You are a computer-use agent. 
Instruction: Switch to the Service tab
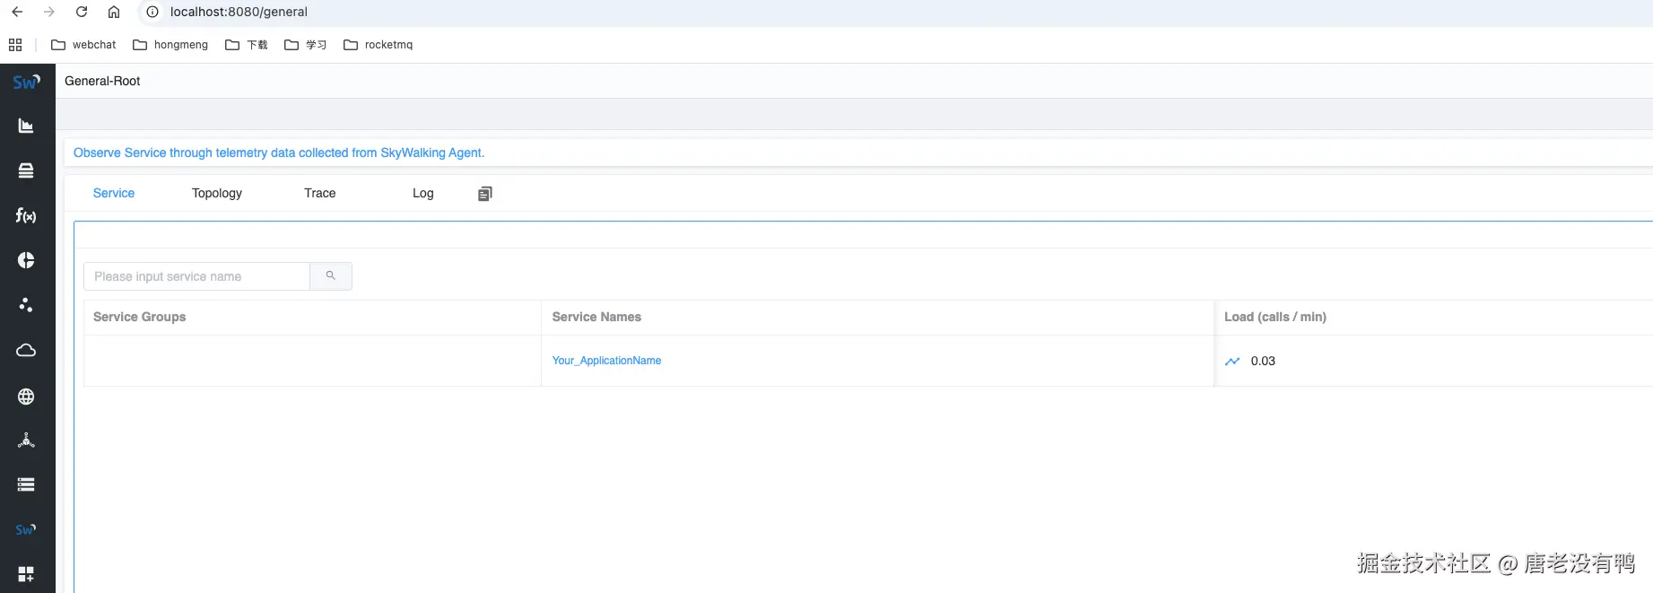tap(114, 193)
